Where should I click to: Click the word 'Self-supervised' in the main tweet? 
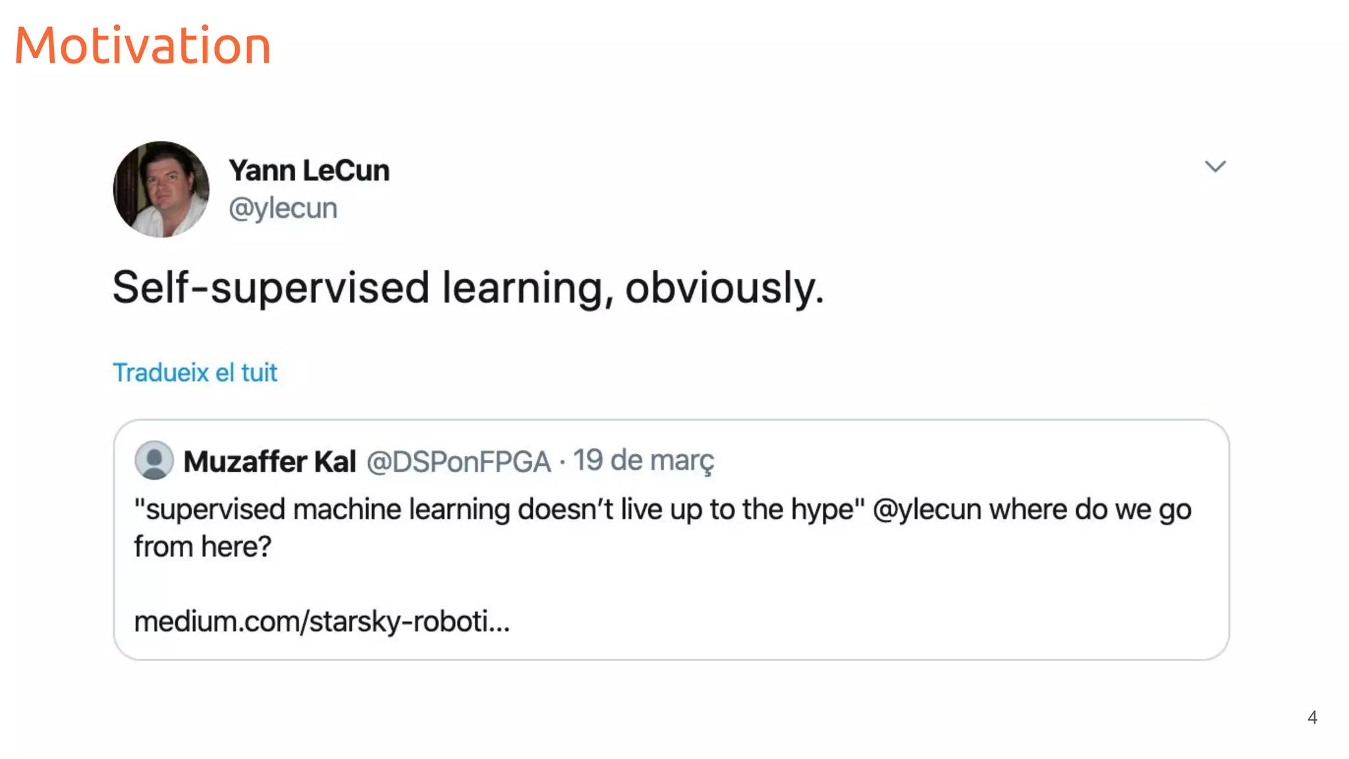click(x=271, y=288)
